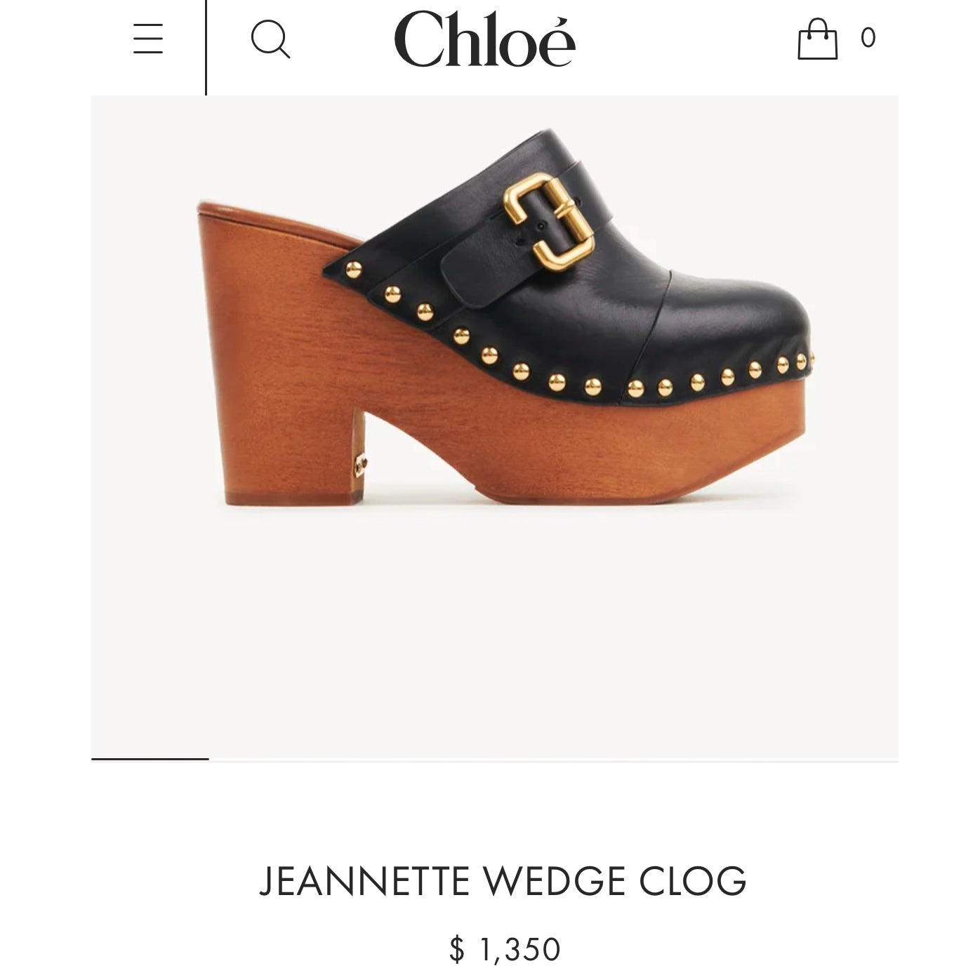980x980 pixels.
Task: Click the vertical divider beside menu icon
Action: (206, 47)
